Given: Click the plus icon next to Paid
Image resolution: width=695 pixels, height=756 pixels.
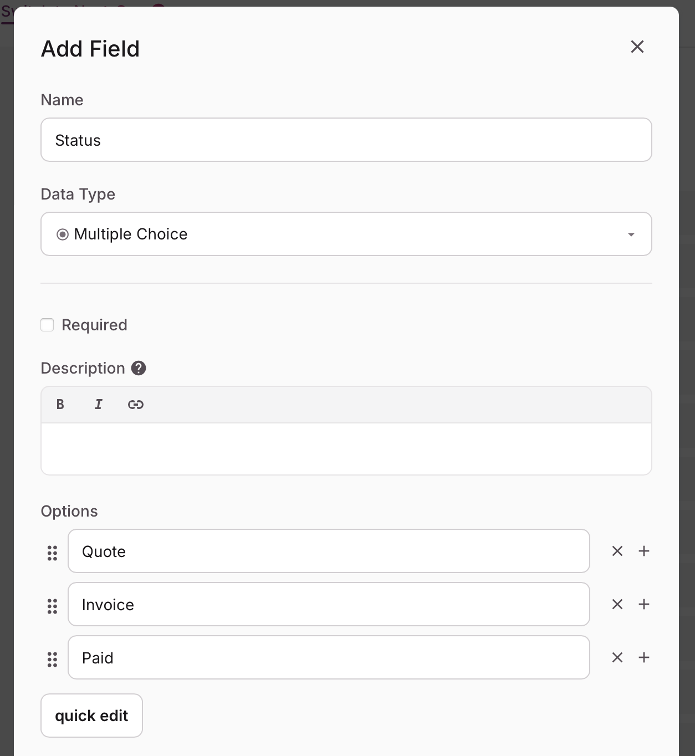Looking at the screenshot, I should click(644, 657).
